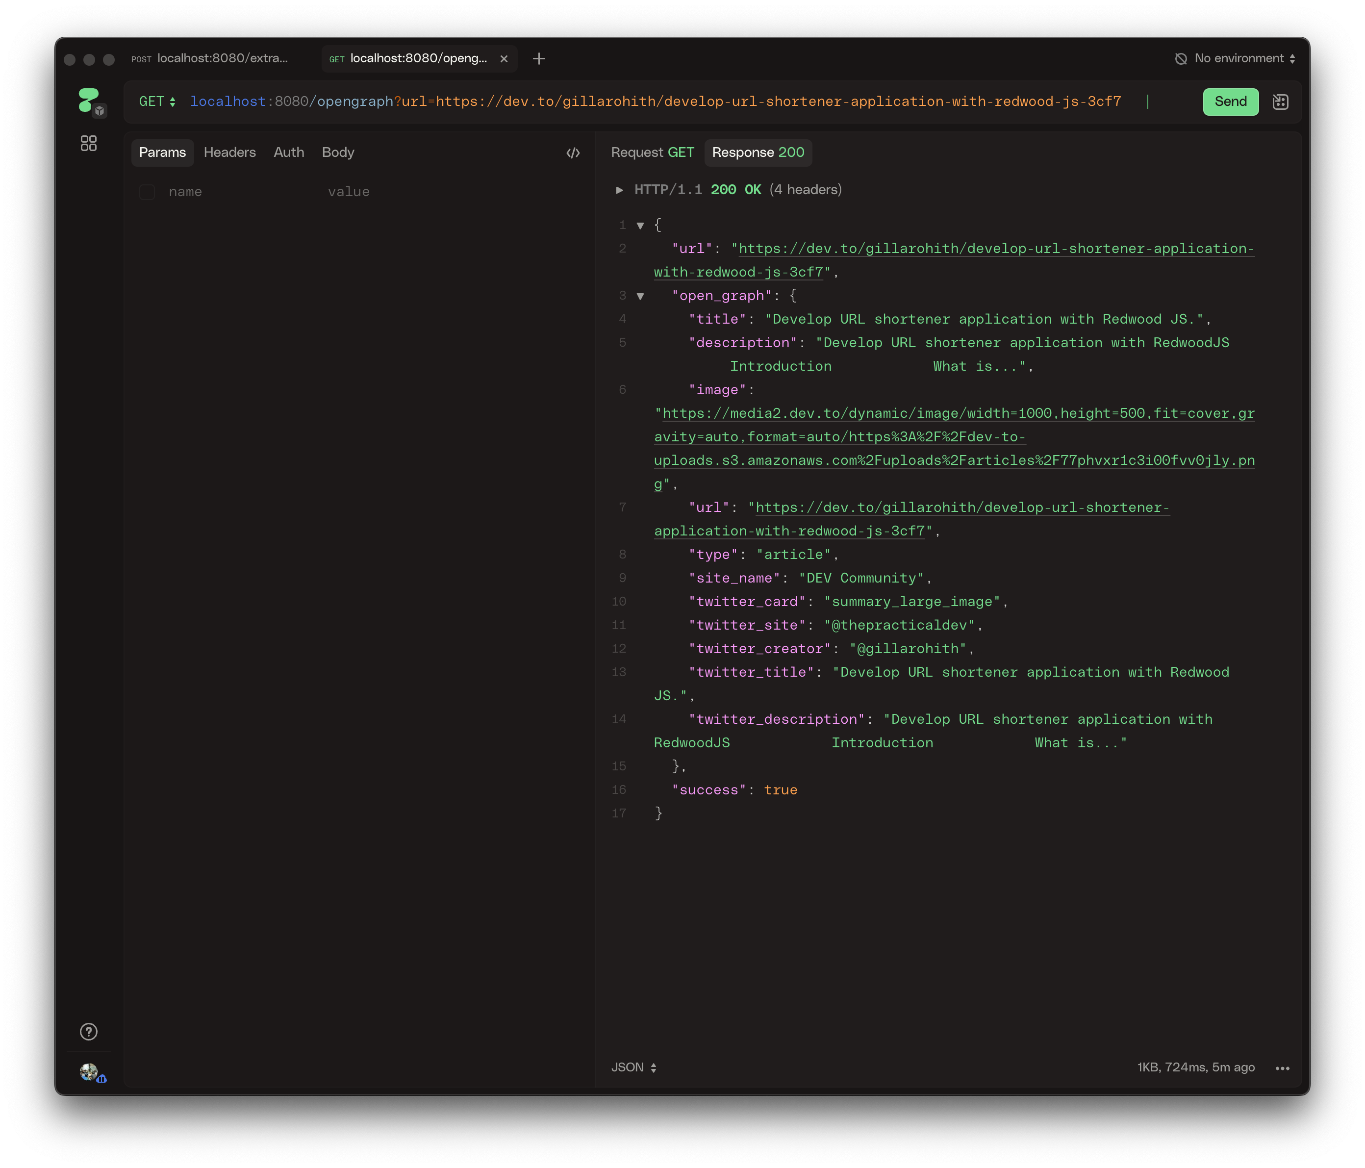Close the GET opengraph tab
Viewport: 1365px width, 1168px height.
click(504, 59)
